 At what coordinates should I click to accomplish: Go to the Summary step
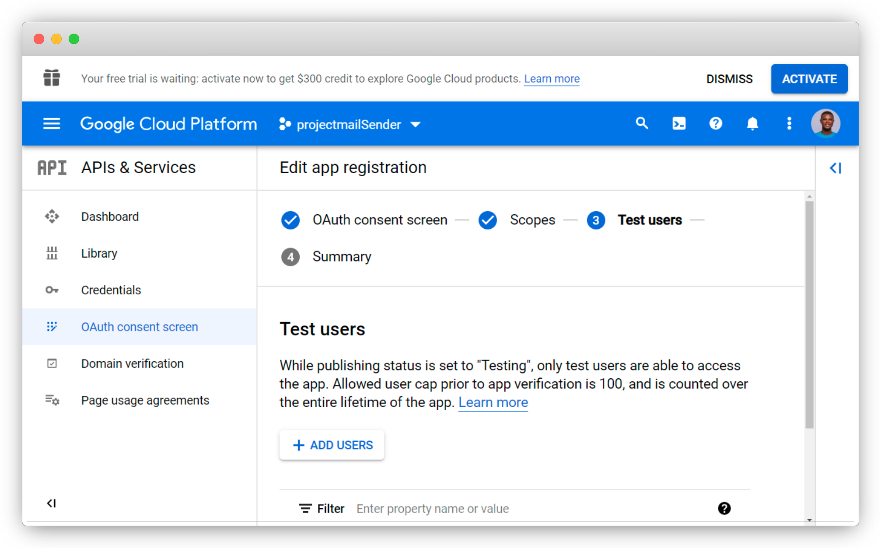pyautogui.click(x=326, y=257)
